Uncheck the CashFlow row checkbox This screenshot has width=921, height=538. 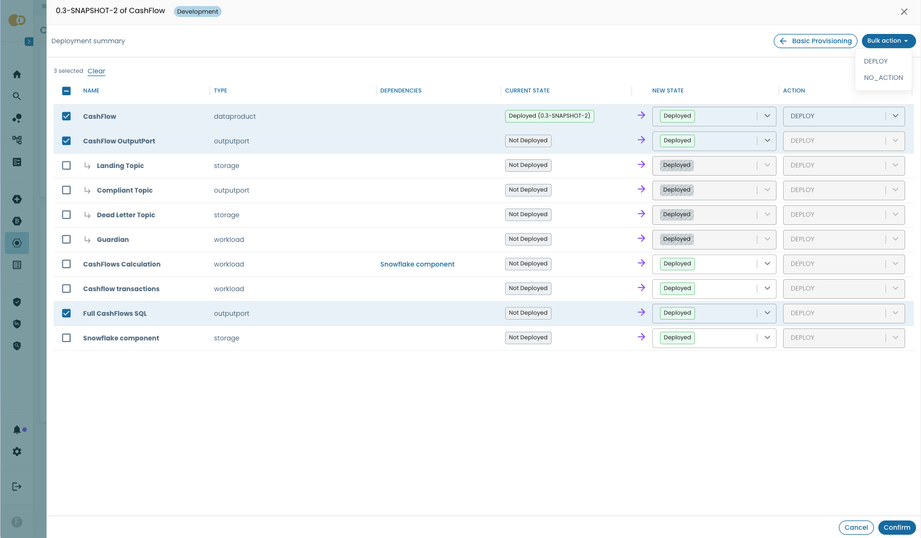[66, 116]
